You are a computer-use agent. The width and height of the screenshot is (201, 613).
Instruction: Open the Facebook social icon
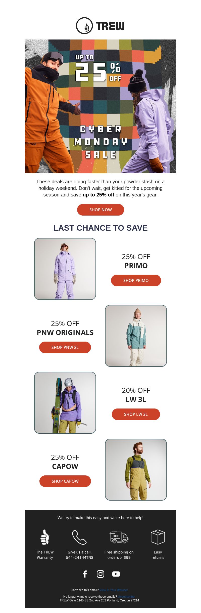click(85, 574)
